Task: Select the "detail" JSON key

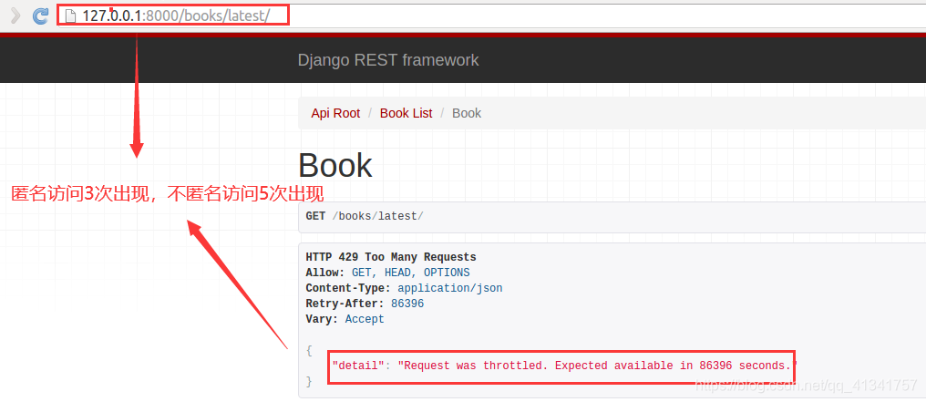Action: [358, 366]
